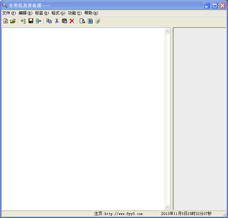Click the blue document toolbar icon
This screenshot has height=218, width=228.
pos(90,21)
